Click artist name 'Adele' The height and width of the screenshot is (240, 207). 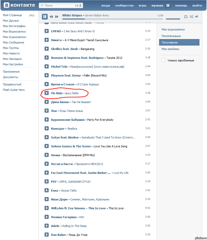[x=55, y=226]
